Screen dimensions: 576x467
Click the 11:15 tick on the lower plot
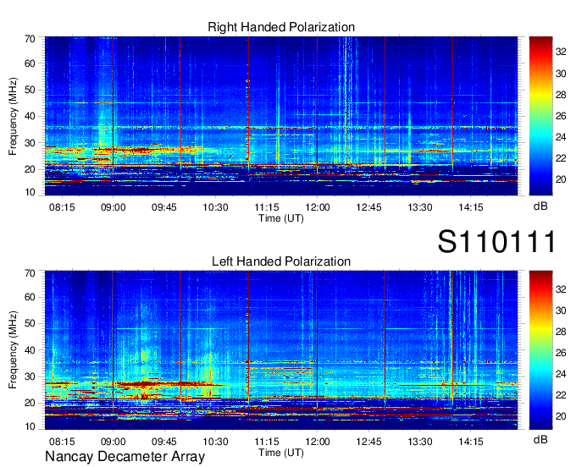[267, 442]
